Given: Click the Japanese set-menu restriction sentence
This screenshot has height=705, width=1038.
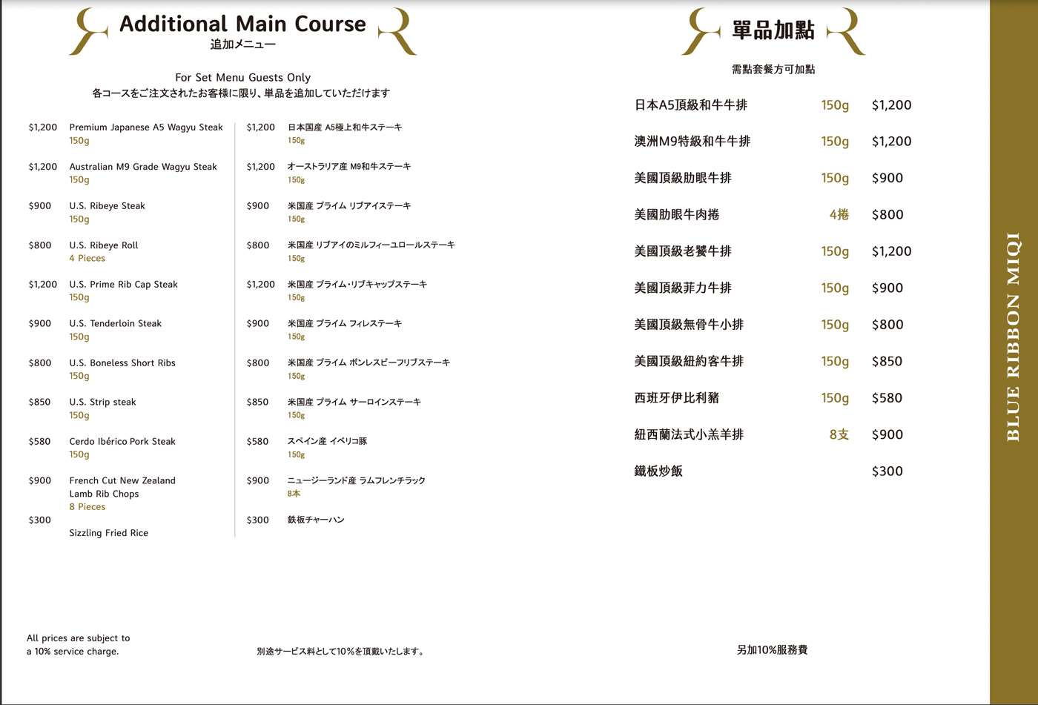Looking at the screenshot, I should click(x=241, y=93).
